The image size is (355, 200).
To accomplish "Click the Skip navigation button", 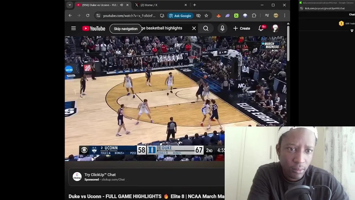I will pos(126,29).
